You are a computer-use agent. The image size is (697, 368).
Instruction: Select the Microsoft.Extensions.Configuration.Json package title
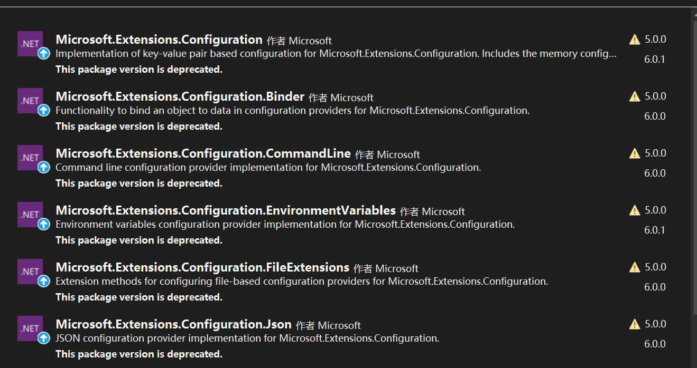173,324
